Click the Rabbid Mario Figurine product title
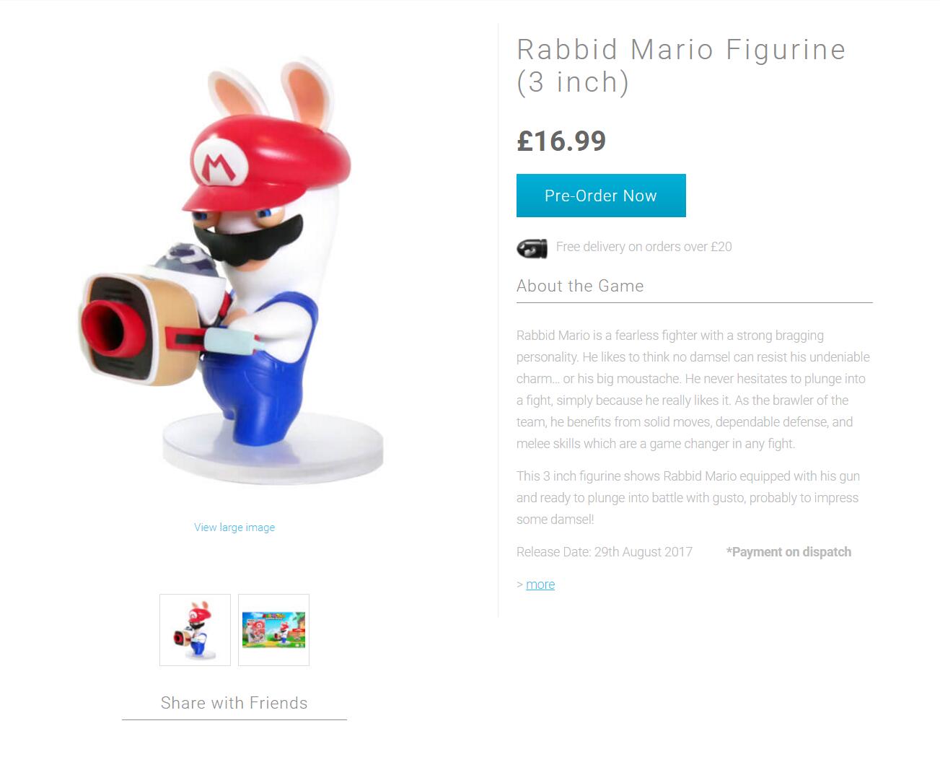940x757 pixels. (681, 66)
